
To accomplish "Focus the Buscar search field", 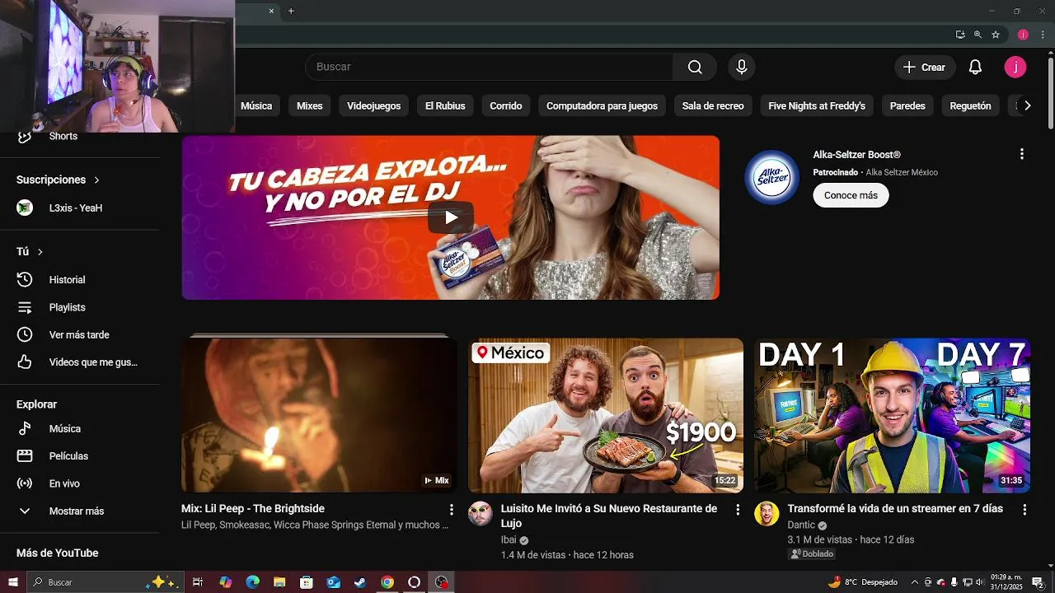I will point(489,68).
